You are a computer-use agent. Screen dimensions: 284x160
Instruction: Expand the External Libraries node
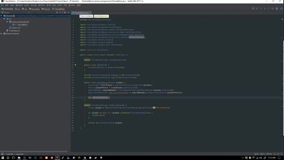[x=1, y=34]
